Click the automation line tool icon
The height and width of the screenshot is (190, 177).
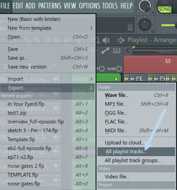pyautogui.click(x=105, y=51)
